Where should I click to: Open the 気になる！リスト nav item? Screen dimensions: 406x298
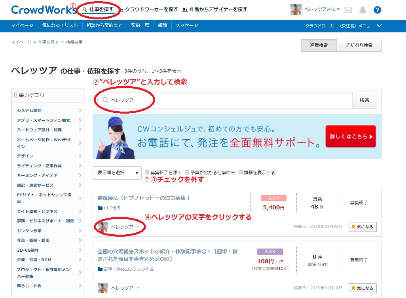tap(60, 25)
